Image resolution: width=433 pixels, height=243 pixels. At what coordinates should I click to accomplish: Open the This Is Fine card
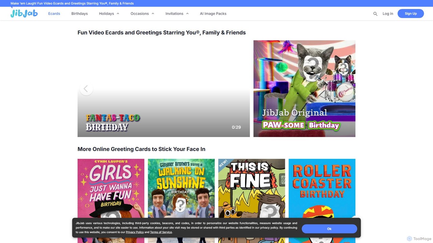[x=252, y=201]
